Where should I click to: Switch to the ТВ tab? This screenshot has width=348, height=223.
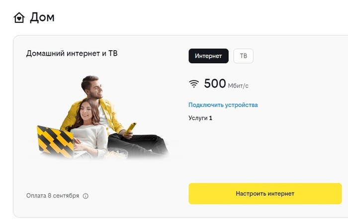pyautogui.click(x=243, y=56)
